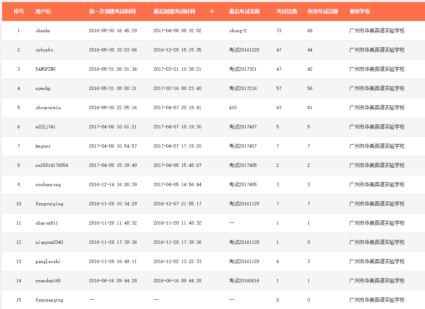The image size is (425, 309).
Task: Click 考试20160616 exam name for yuandun168
Action: click(244, 281)
